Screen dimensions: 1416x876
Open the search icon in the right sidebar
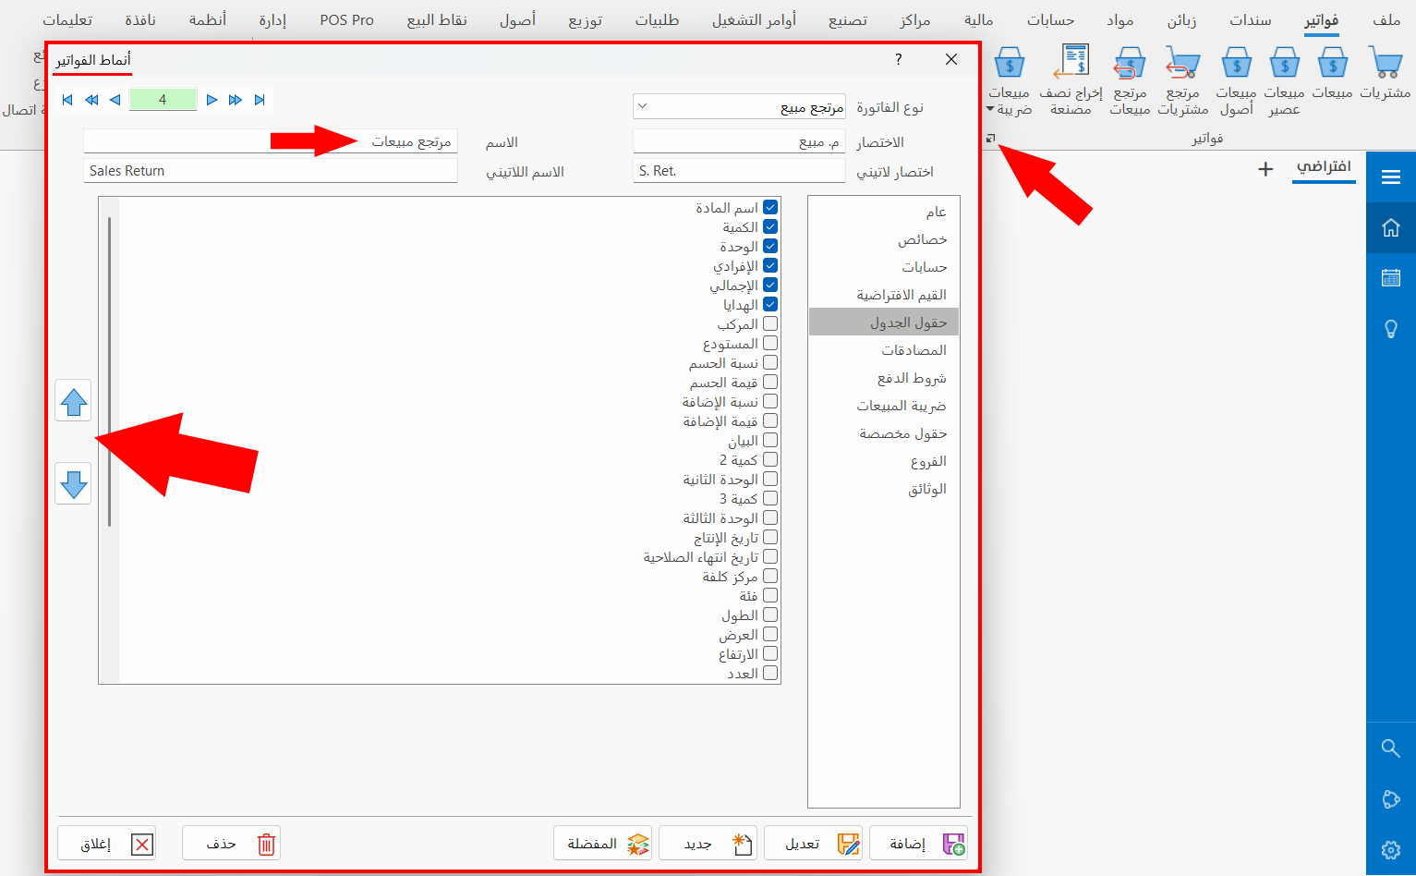tap(1391, 748)
